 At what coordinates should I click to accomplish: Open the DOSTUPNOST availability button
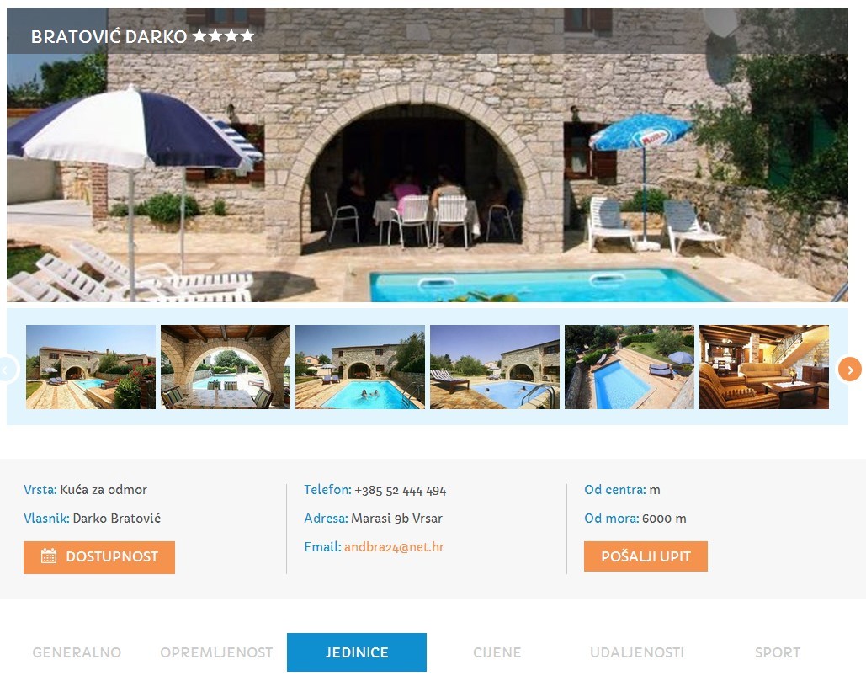(x=98, y=557)
